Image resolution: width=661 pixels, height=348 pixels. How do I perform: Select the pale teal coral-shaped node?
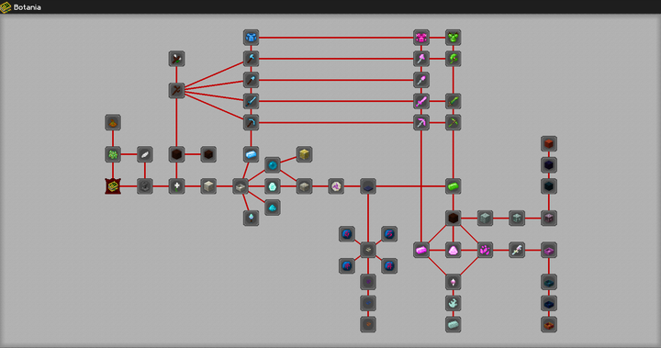pyautogui.click(x=454, y=303)
